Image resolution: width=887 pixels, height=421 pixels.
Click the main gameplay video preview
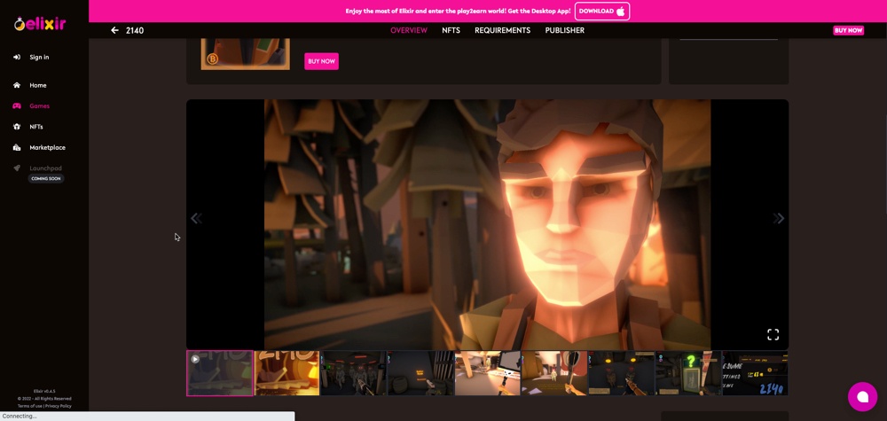[487, 224]
